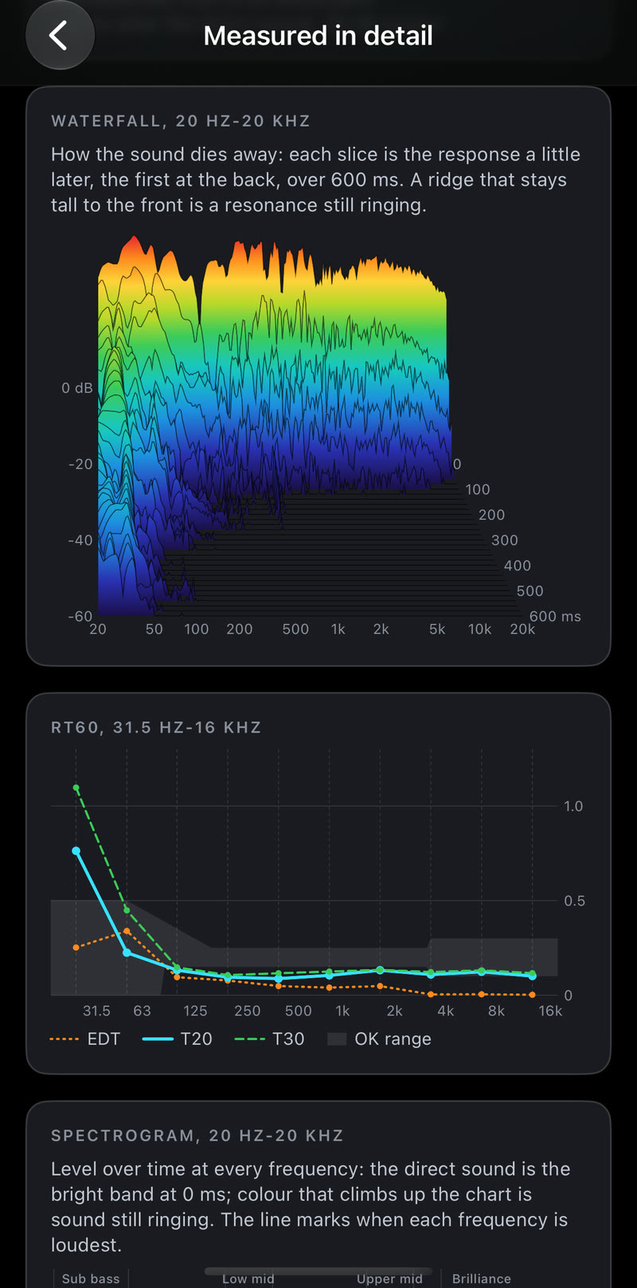The height and width of the screenshot is (1288, 637).
Task: Tap the EDT data point at 31.5 Hz
Action: click(x=76, y=948)
